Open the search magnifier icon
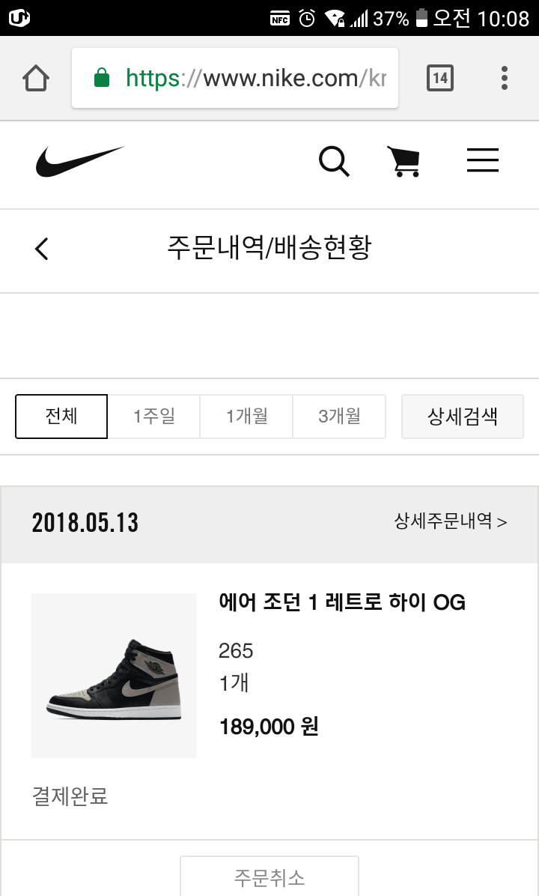 coord(334,161)
